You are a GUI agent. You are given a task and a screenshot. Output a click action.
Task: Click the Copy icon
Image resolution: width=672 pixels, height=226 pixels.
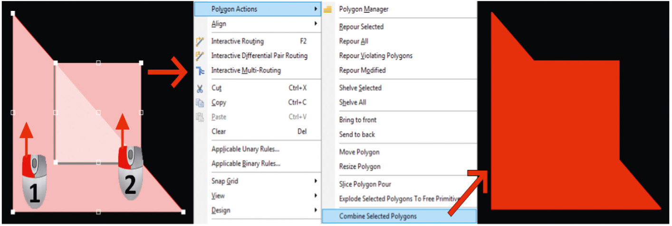pos(200,102)
